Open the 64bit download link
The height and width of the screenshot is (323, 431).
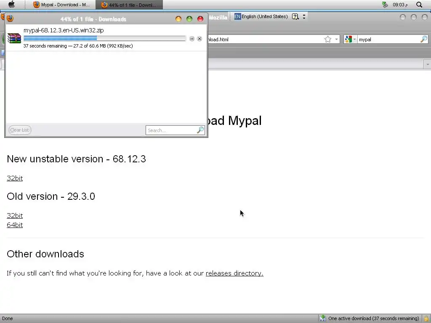click(x=15, y=225)
